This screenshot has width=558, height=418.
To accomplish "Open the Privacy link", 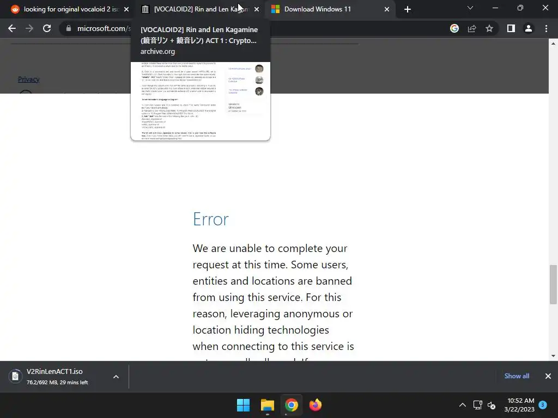I will [28, 79].
